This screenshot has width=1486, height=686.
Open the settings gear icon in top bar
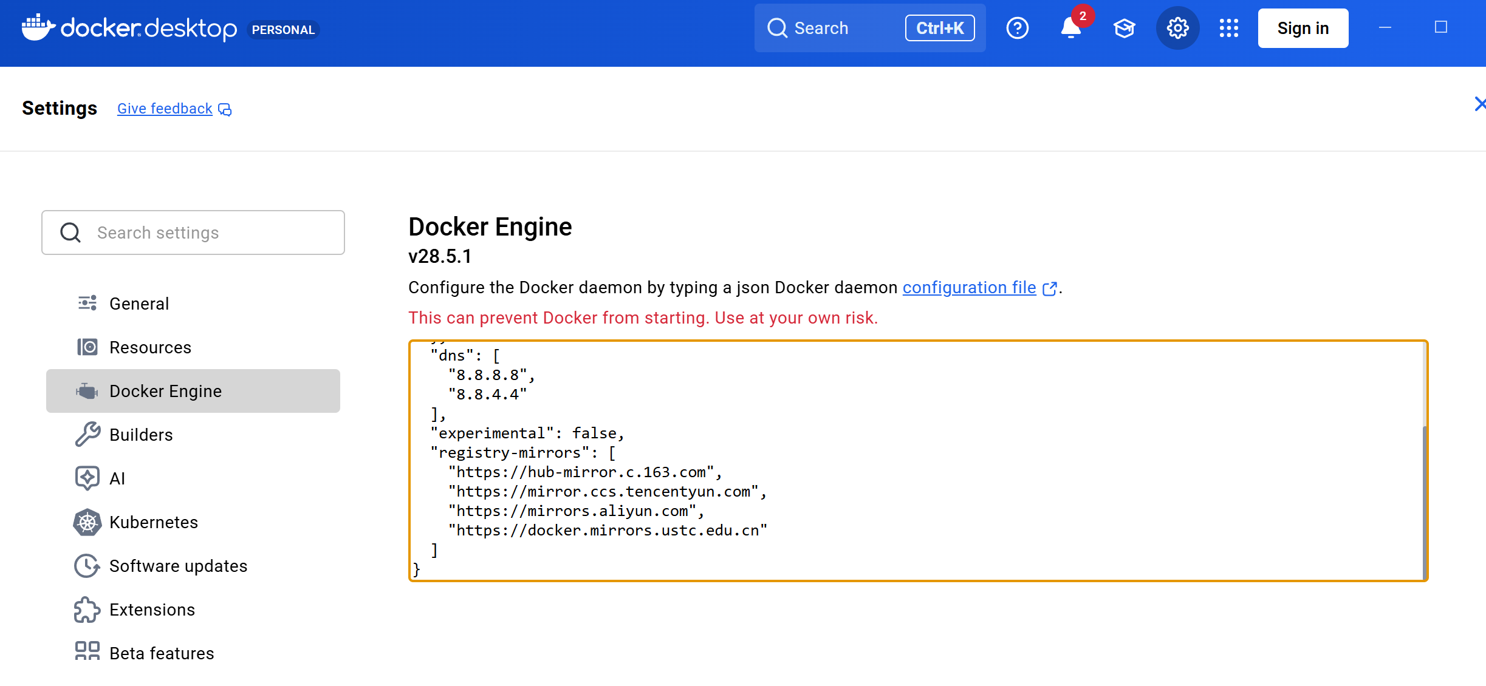(1177, 28)
